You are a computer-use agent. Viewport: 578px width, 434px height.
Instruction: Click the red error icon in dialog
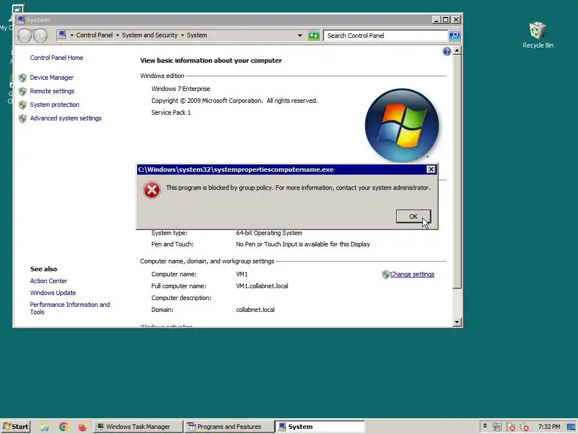pos(151,190)
